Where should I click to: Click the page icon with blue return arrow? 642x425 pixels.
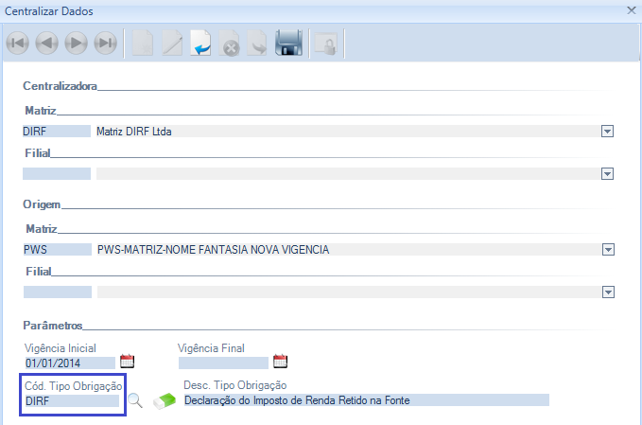pos(200,43)
